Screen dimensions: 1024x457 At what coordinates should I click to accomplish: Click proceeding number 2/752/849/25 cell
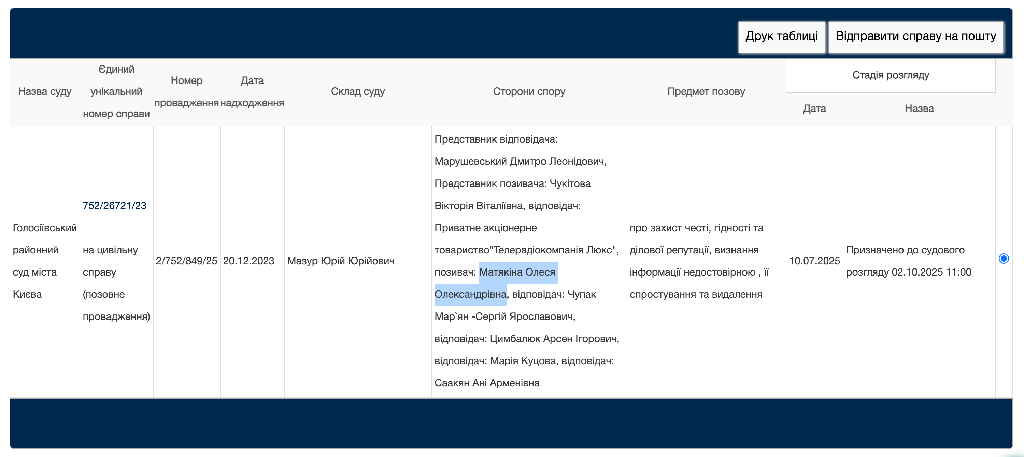[186, 261]
